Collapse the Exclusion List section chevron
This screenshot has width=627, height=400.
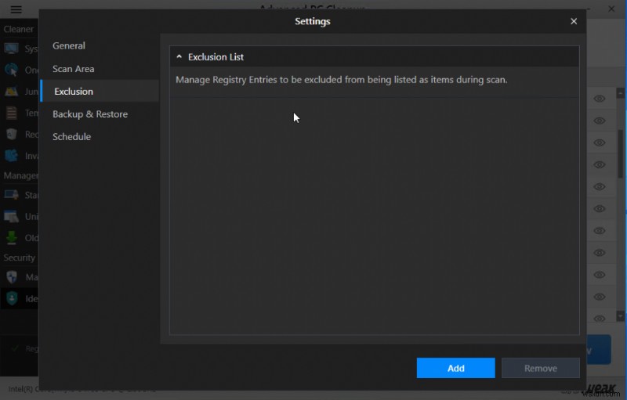coord(179,56)
